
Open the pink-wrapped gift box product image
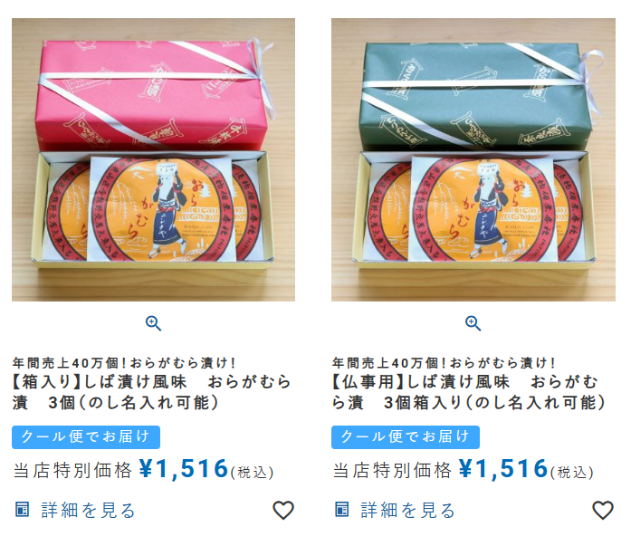(153, 159)
